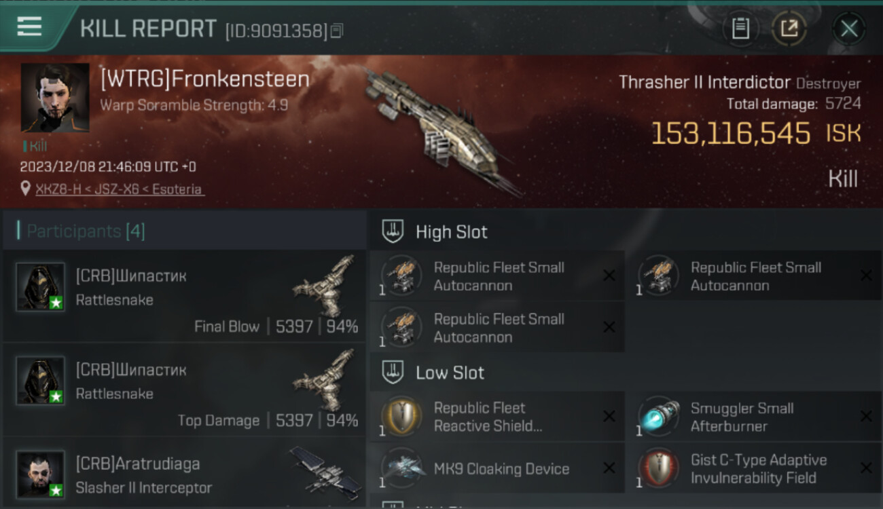Image resolution: width=883 pixels, height=509 pixels.
Task: Open the hamburger menu
Action: coord(29,26)
